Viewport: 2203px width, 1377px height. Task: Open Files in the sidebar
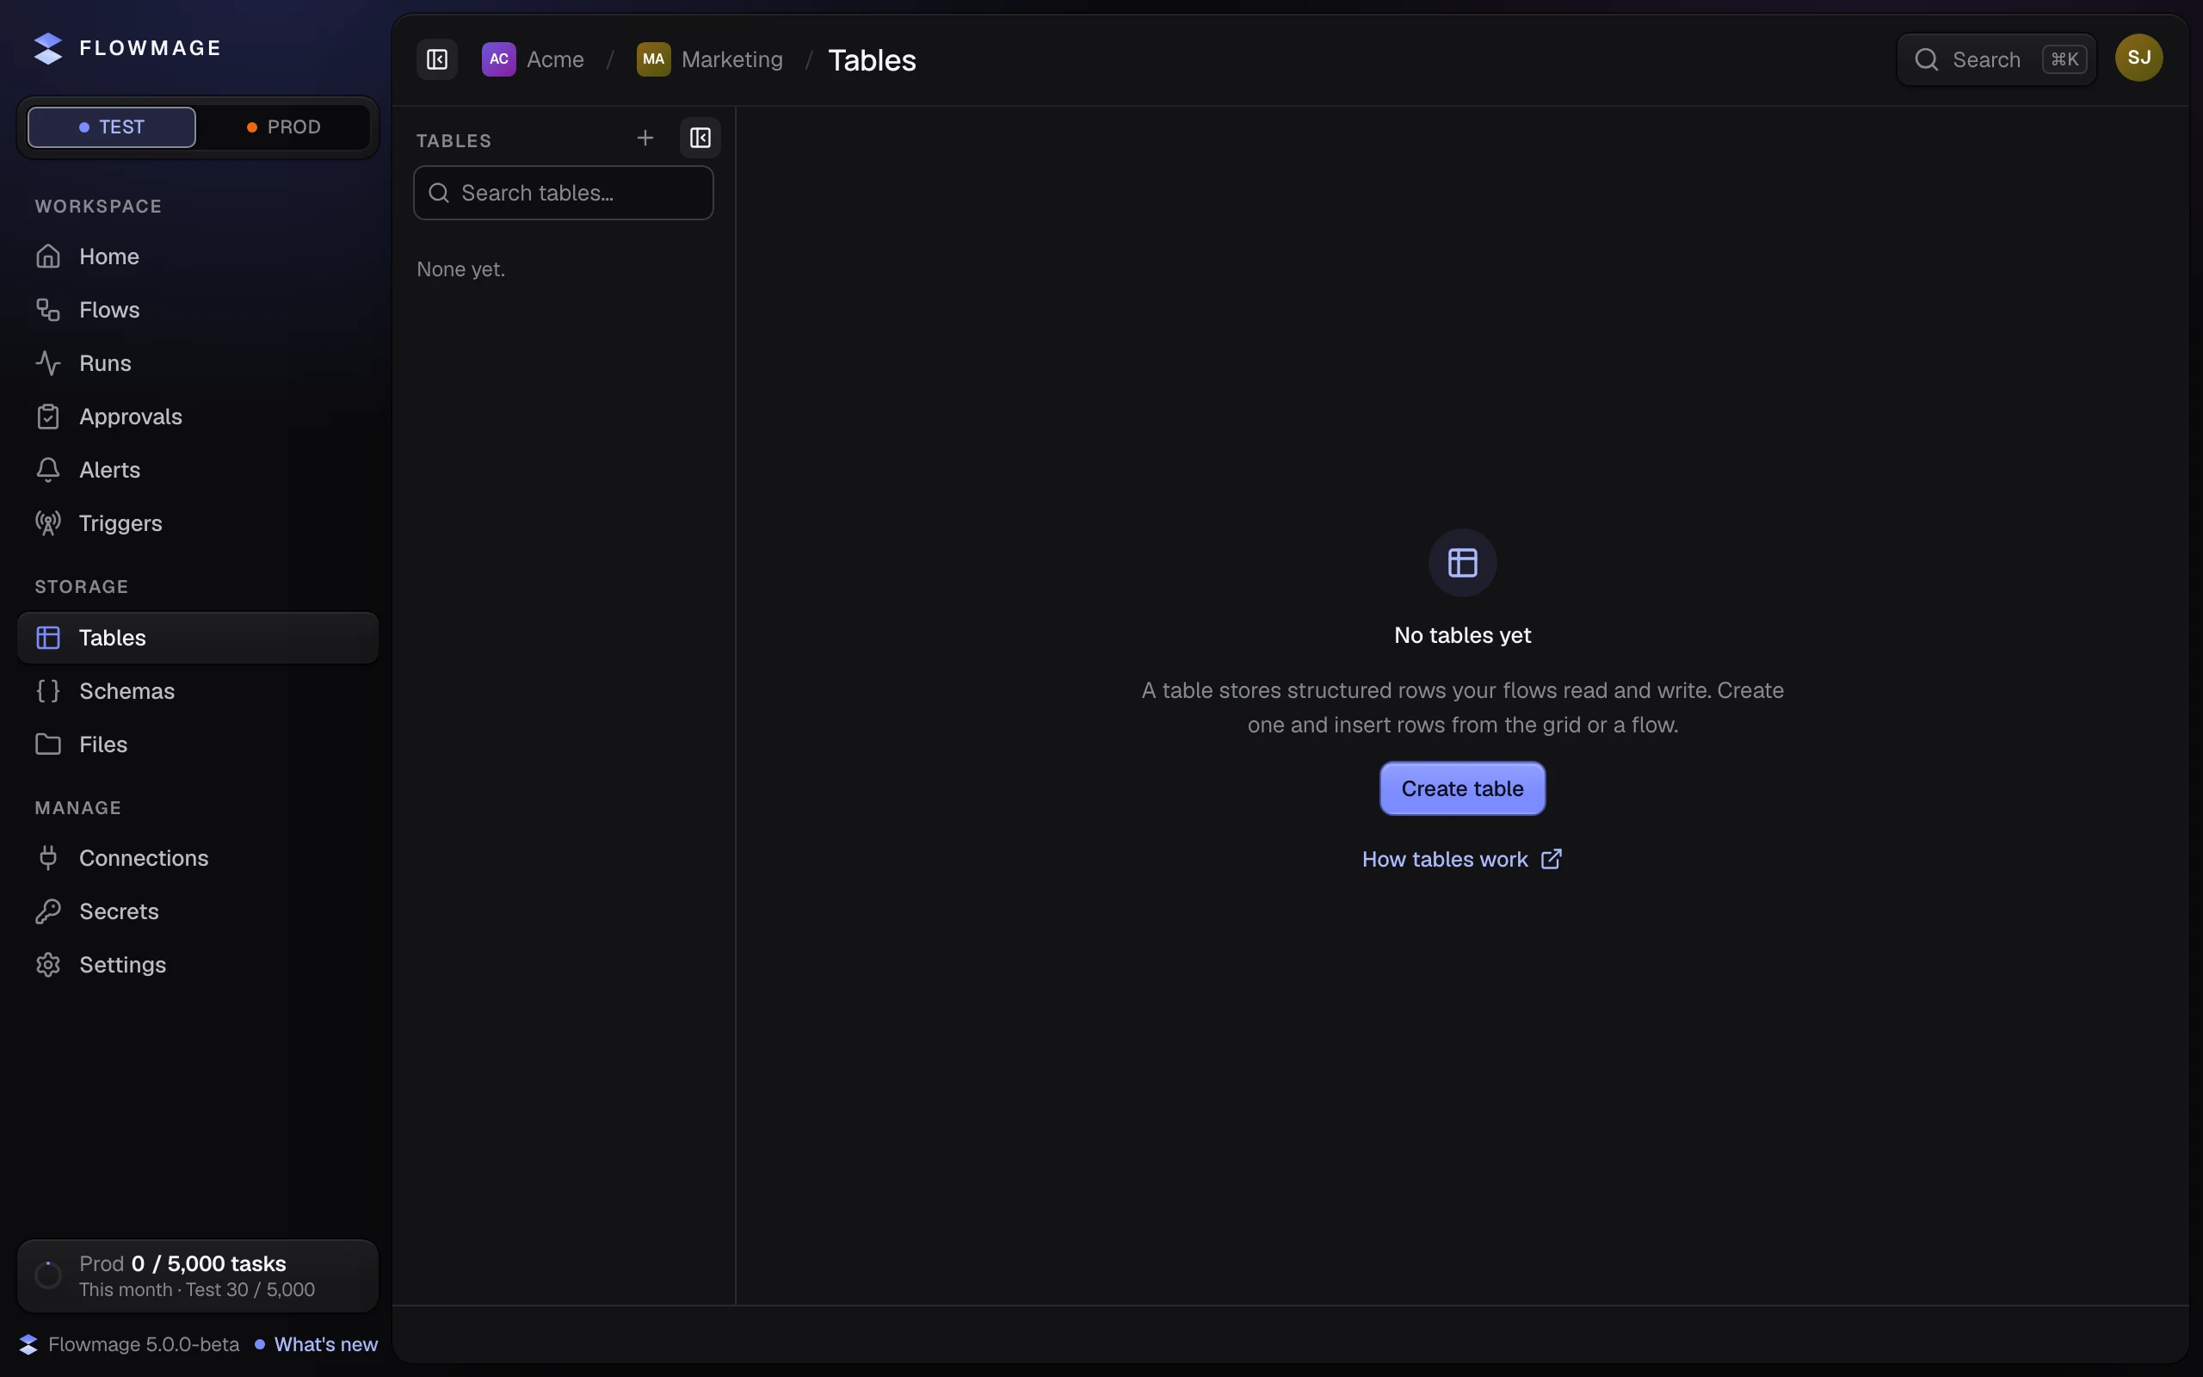click(198, 745)
